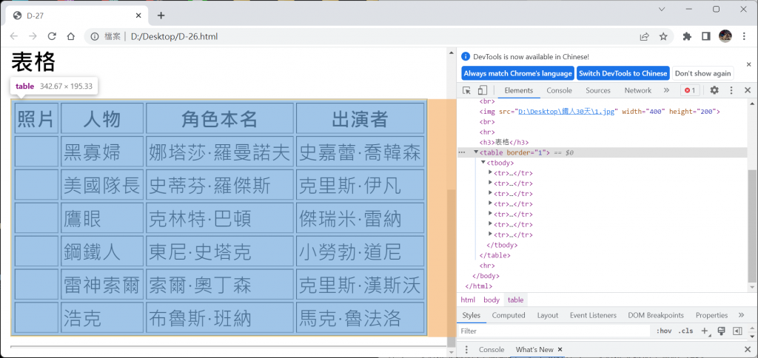The image size is (758, 358).
Task: Click the site info icon in address bar
Action: click(x=95, y=36)
